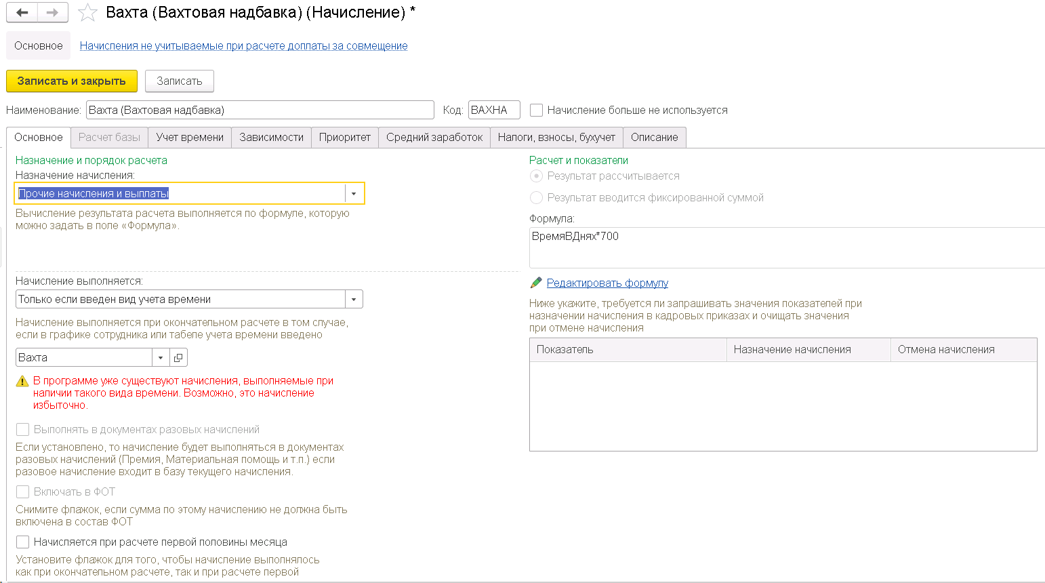This screenshot has height=583, width=1045.
Task: Open the 'Описание' tab
Action: 655,137
